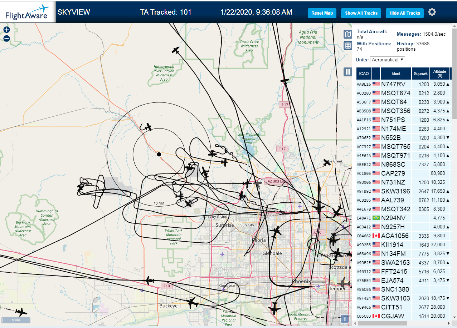457x328 pixels.
Task: Select the FFT2415 flight
Action: [403, 272]
